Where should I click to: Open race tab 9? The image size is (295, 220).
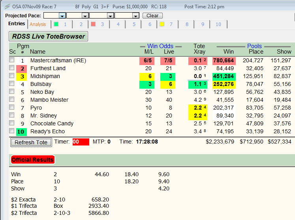pyautogui.click(x=203, y=24)
